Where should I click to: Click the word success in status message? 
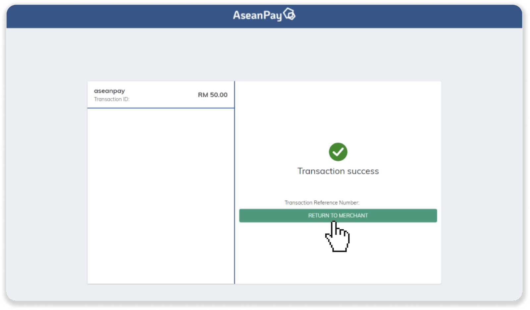tap(363, 171)
